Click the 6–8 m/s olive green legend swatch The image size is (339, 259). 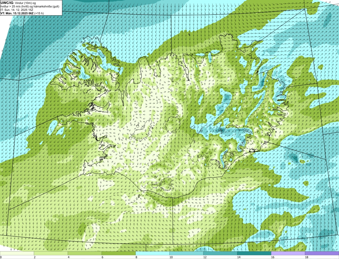pyautogui.click(x=119, y=253)
